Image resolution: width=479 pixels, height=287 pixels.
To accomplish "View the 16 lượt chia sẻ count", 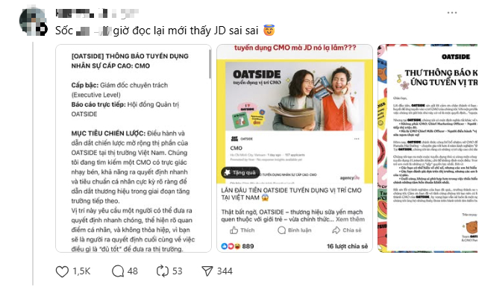I will [x=348, y=246].
